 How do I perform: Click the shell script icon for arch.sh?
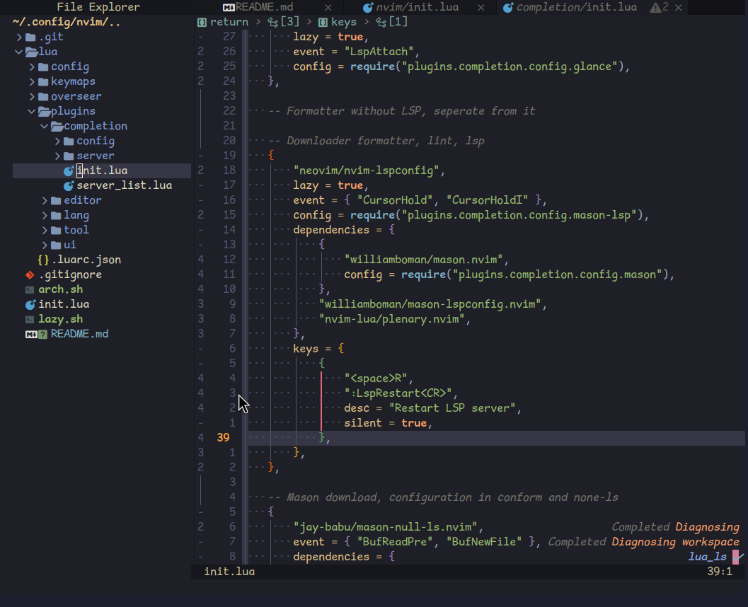tap(30, 289)
